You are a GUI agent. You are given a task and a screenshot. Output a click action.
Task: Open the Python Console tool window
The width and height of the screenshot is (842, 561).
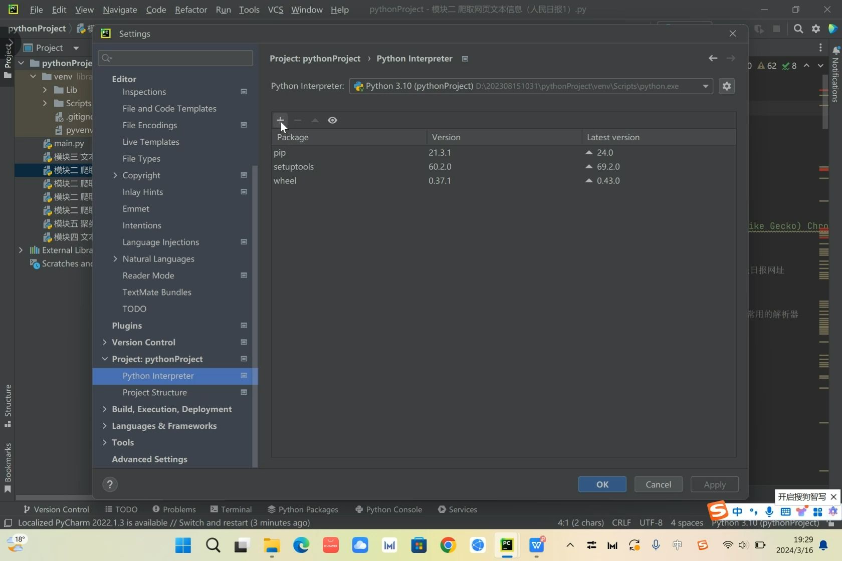(388, 509)
